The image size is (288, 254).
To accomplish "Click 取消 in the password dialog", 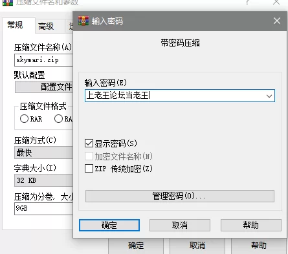I will coord(180,226).
